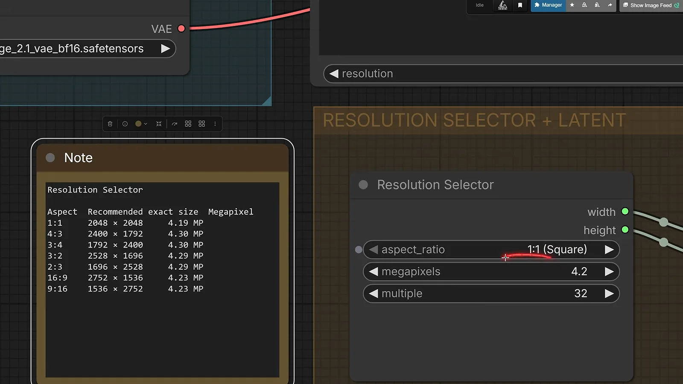The height and width of the screenshot is (384, 683).
Task: Click the Note node title
Action: 79,158
